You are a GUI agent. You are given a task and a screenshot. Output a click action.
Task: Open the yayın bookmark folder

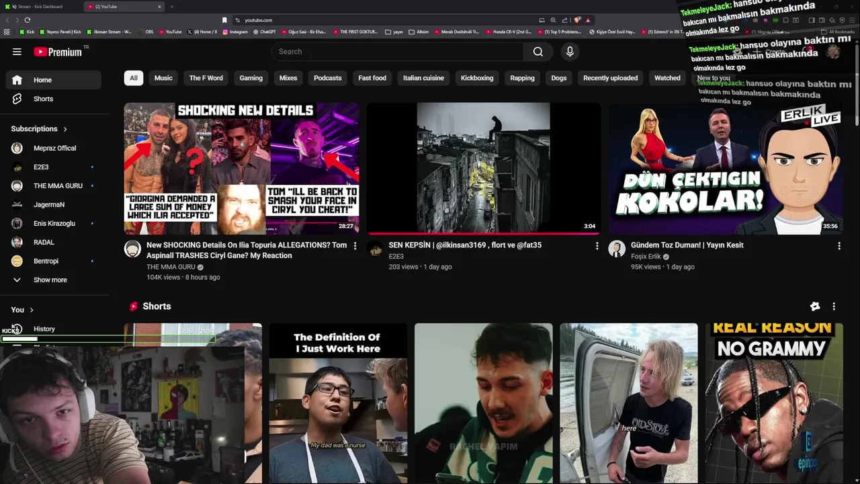click(x=394, y=32)
